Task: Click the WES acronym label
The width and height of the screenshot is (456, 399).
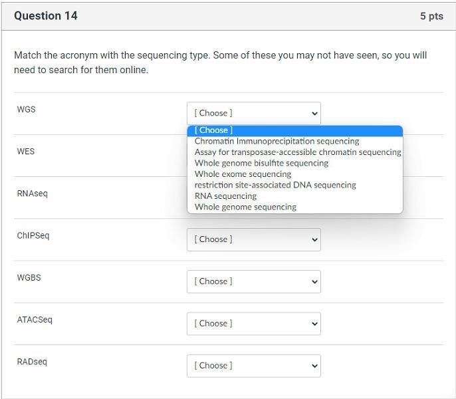Action: (26, 152)
